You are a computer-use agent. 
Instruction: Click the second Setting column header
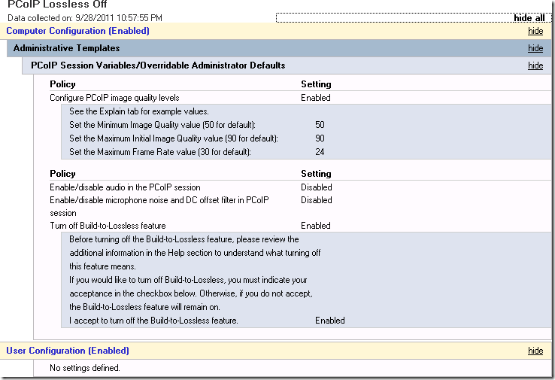click(316, 174)
